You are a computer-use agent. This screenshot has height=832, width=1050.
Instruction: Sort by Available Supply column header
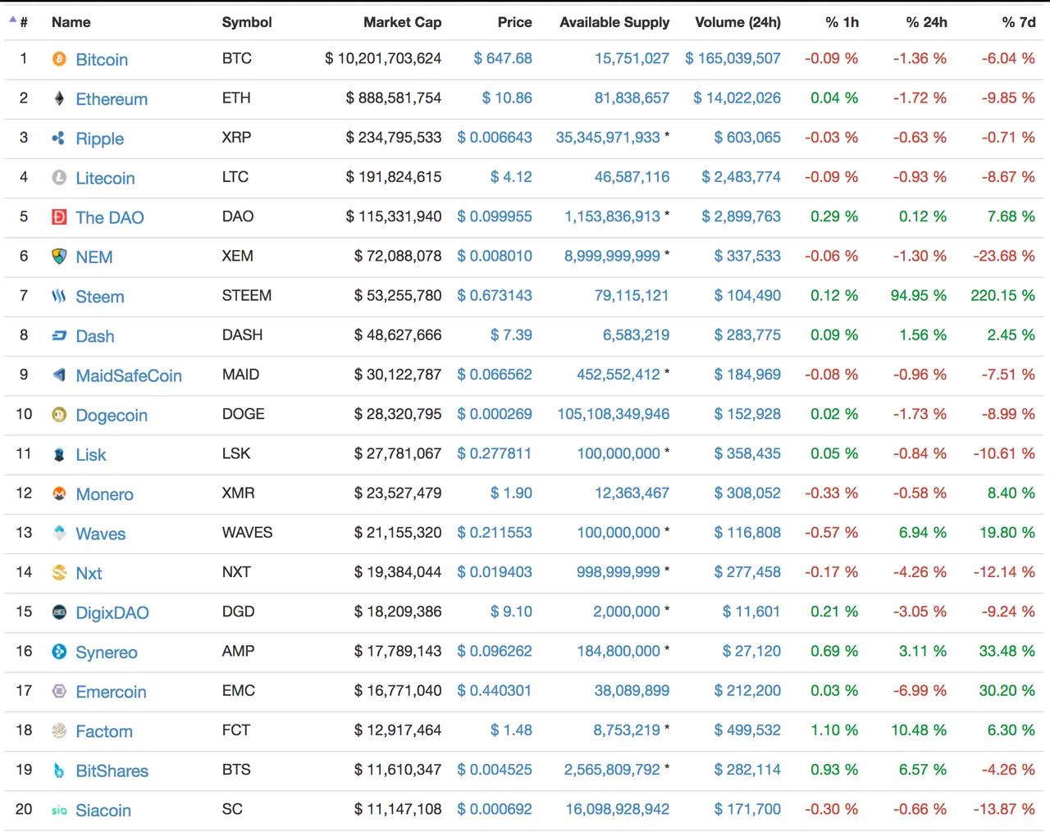tap(614, 22)
